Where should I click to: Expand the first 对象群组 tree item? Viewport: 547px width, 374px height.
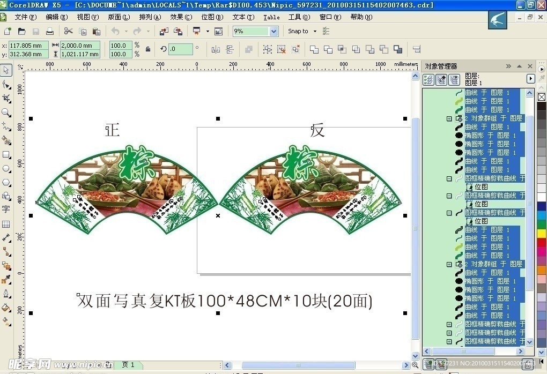[449, 118]
